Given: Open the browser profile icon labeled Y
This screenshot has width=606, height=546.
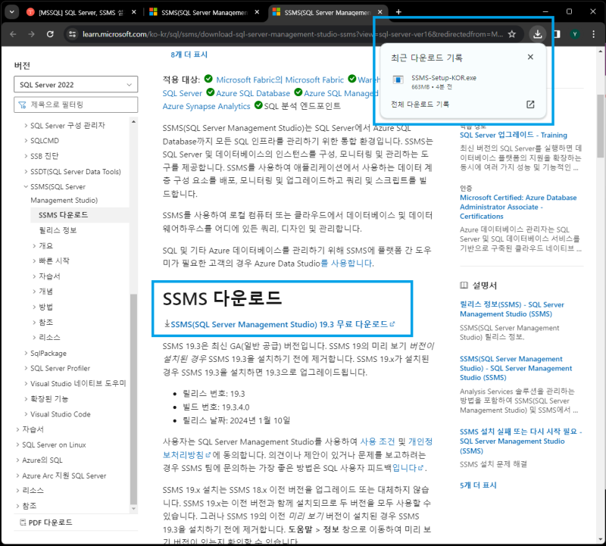Looking at the screenshot, I should point(576,33).
